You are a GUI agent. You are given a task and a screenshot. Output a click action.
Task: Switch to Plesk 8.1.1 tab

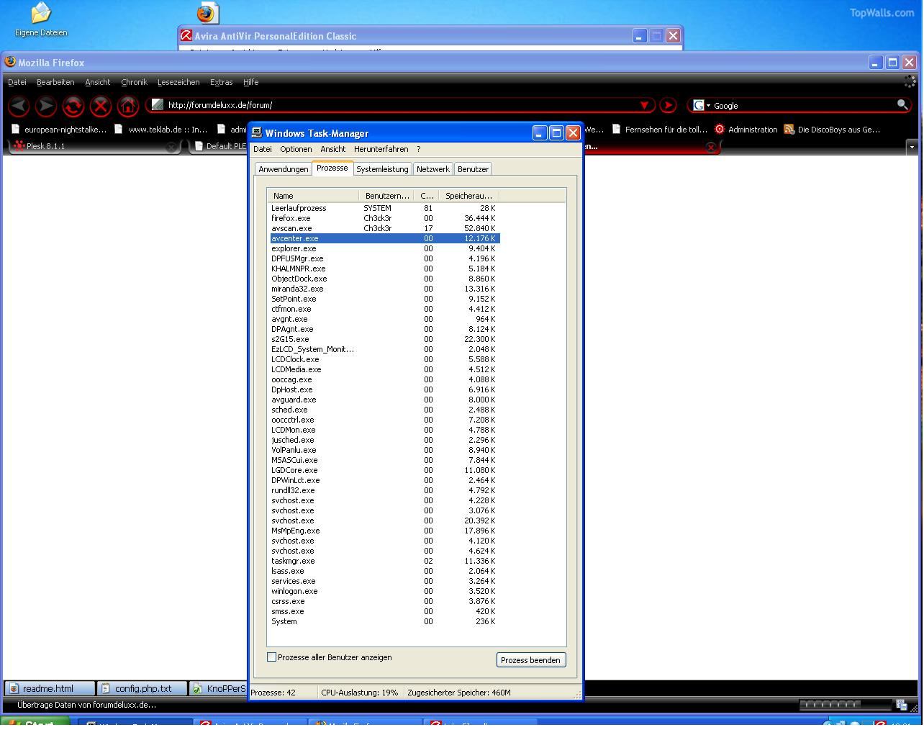[92, 146]
